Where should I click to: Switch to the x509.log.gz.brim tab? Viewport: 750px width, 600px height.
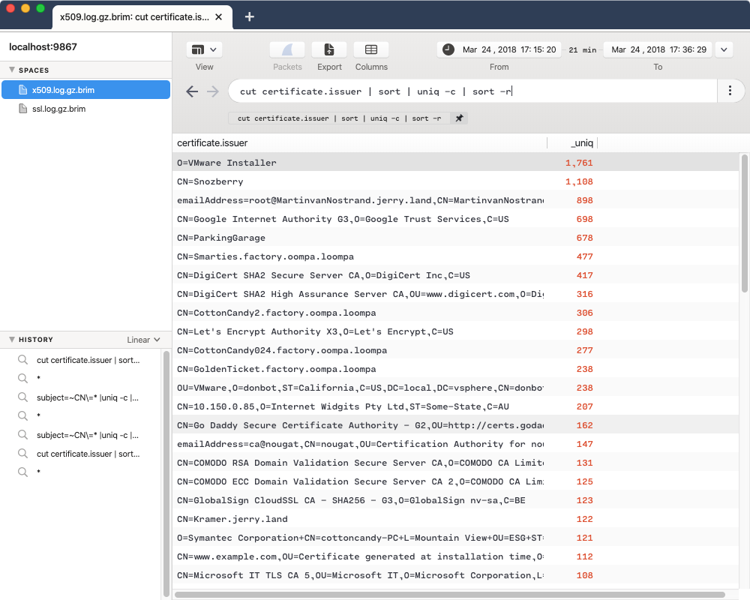135,16
